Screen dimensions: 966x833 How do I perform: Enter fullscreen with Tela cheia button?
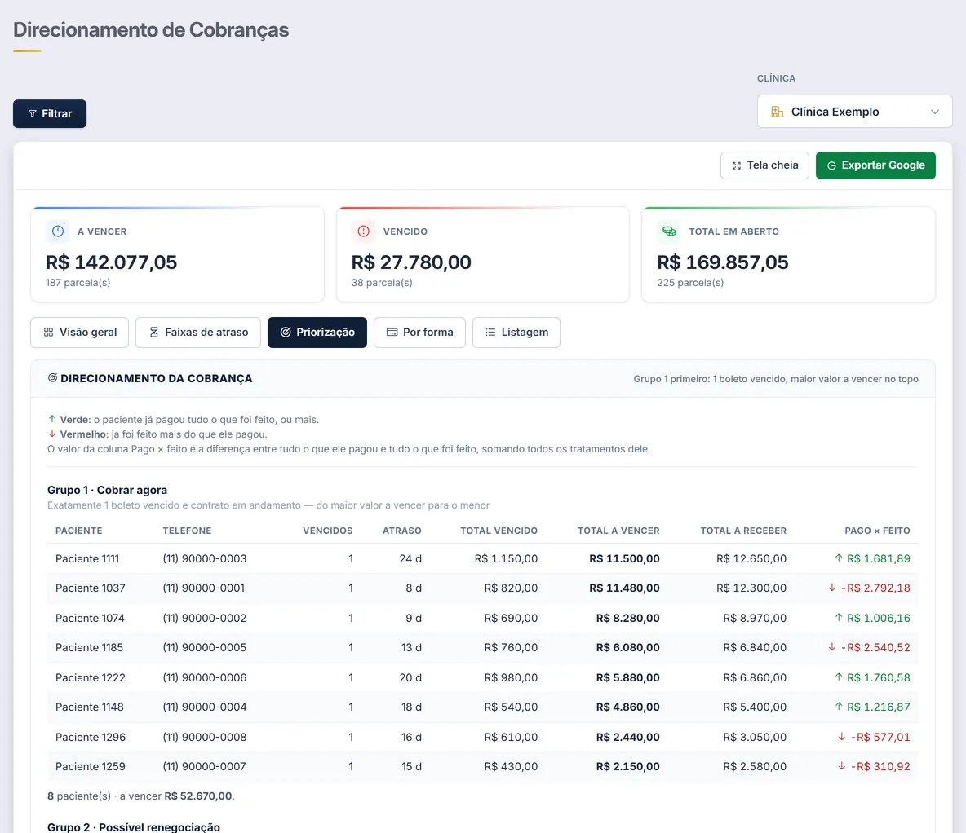click(764, 165)
